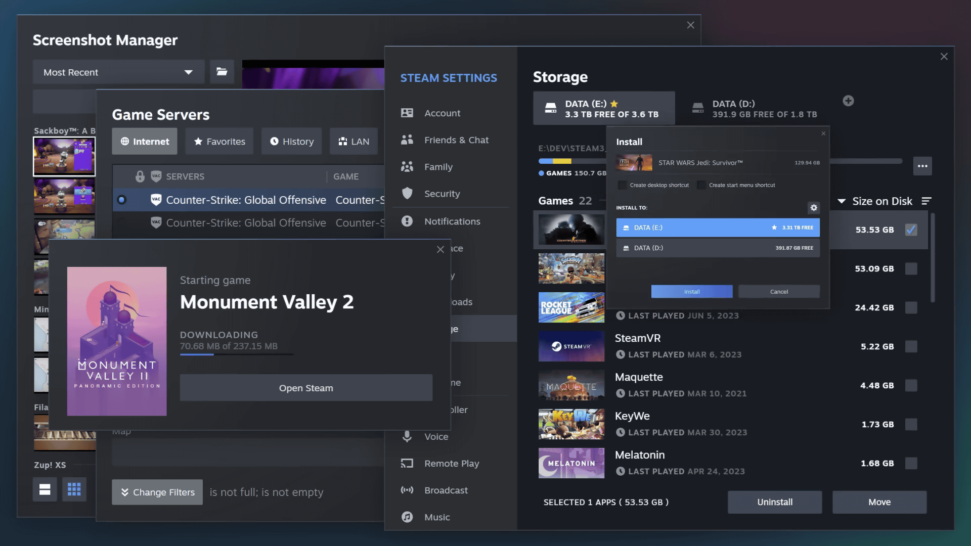Open the Friends & Chat settings menu

(457, 140)
